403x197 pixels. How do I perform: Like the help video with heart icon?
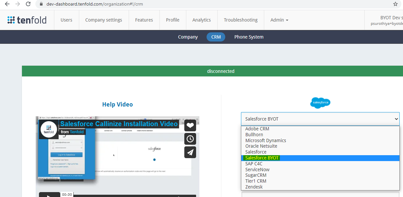(x=190, y=125)
